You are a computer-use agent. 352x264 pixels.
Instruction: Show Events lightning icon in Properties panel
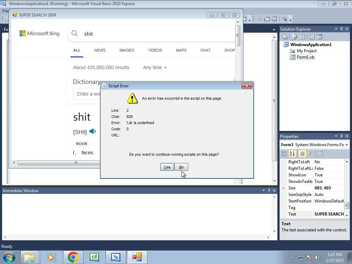coord(310,154)
